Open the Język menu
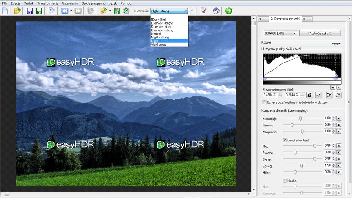The height and width of the screenshot is (198, 352). (x=113, y=3)
